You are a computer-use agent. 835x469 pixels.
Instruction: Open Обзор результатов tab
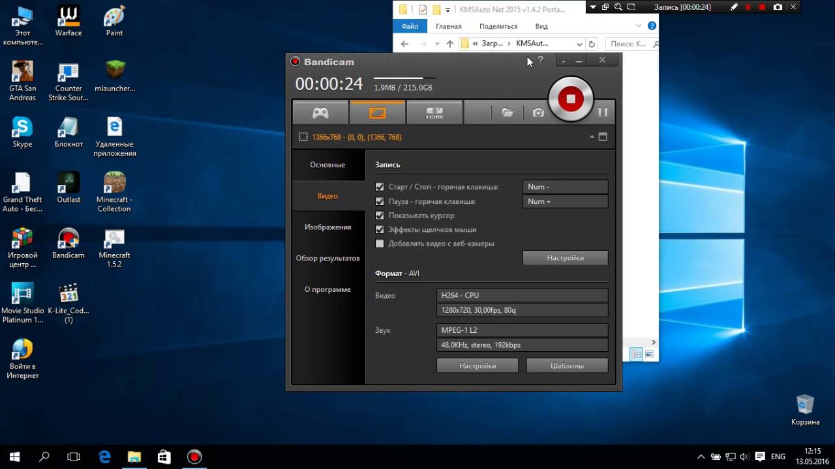pyautogui.click(x=327, y=259)
